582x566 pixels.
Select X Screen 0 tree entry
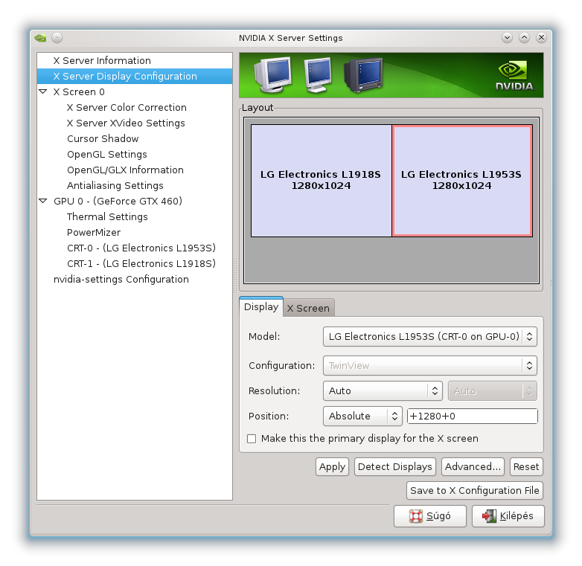tap(79, 91)
